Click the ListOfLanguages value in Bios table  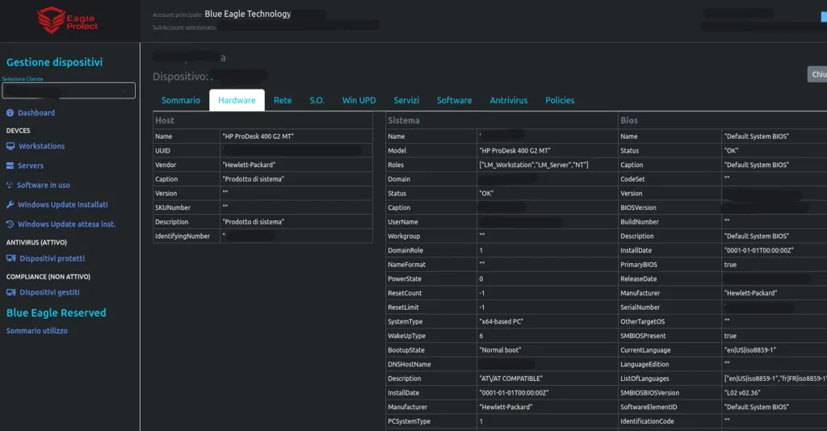pyautogui.click(x=775, y=378)
